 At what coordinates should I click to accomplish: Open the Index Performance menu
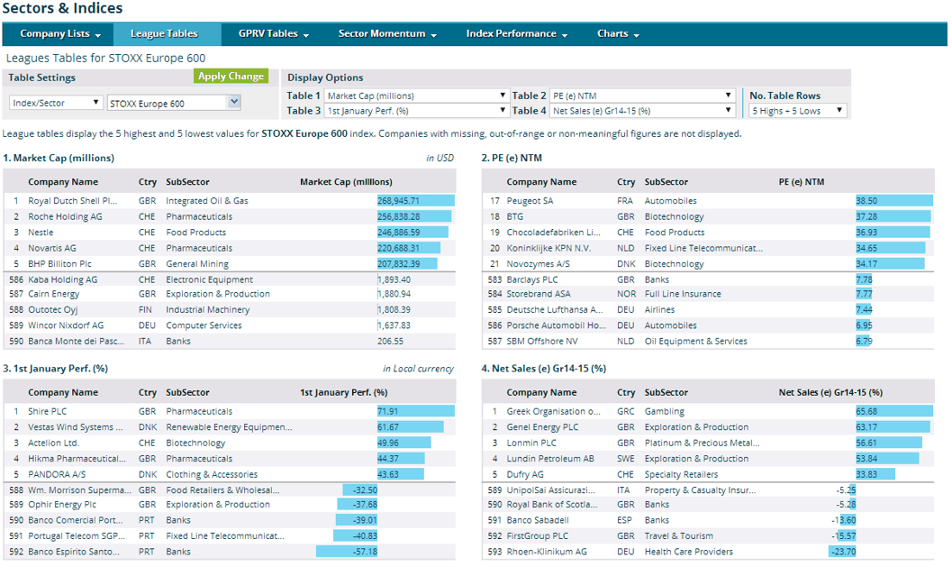(x=517, y=34)
